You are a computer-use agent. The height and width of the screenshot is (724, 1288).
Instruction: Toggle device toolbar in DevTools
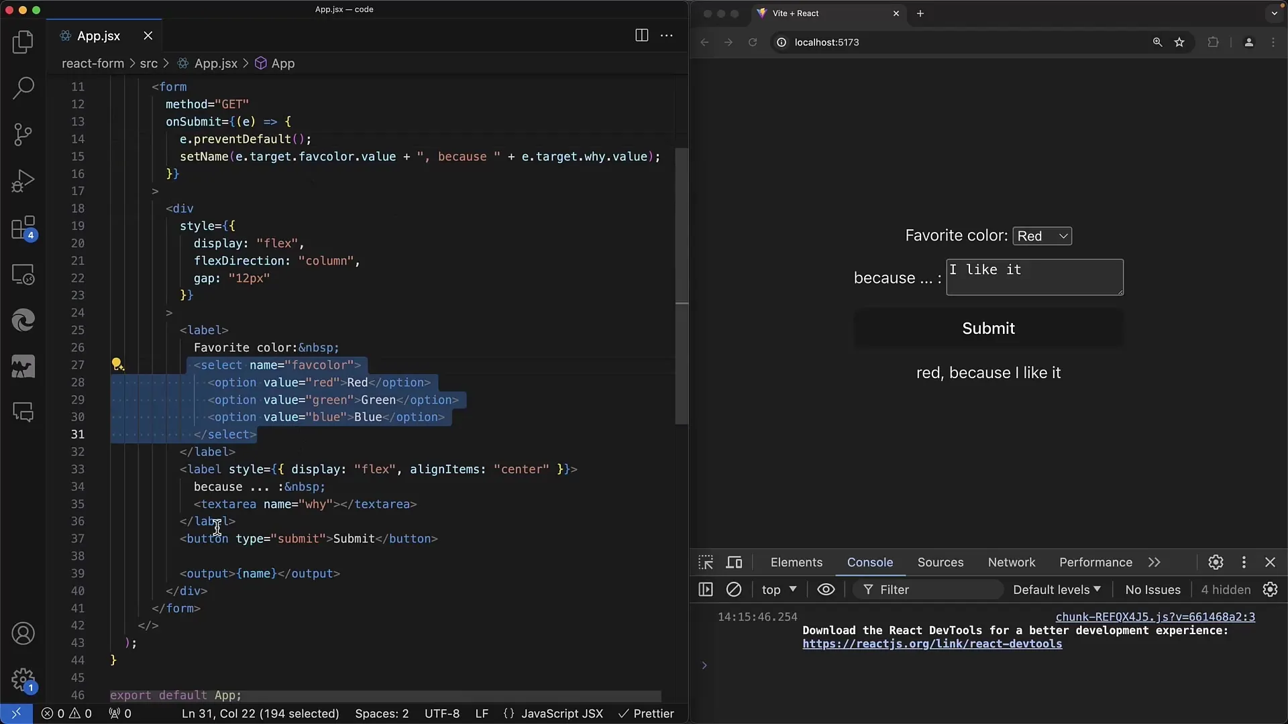pyautogui.click(x=735, y=562)
